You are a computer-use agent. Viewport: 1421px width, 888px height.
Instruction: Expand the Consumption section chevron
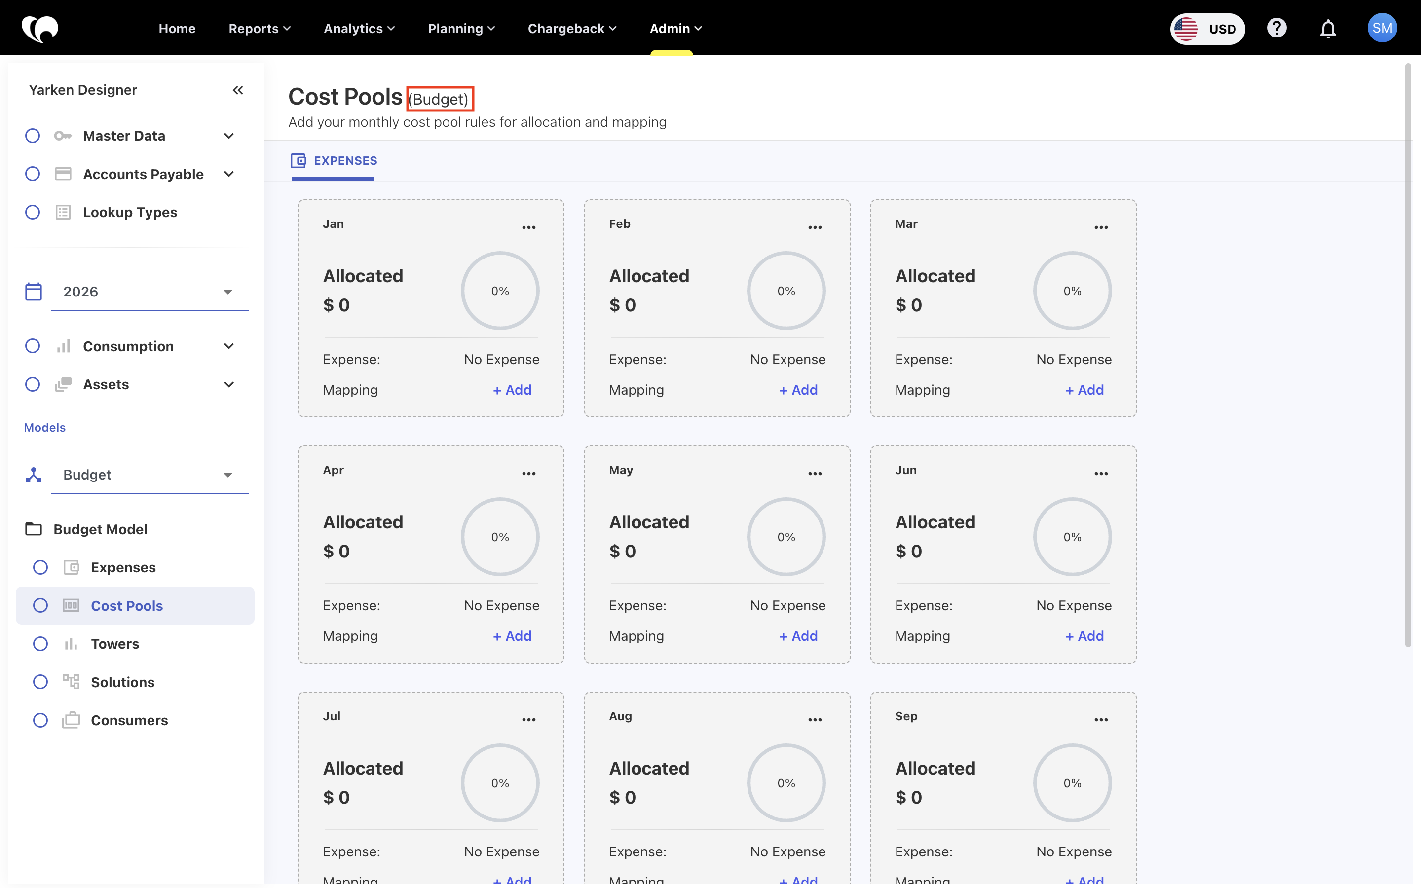click(229, 346)
